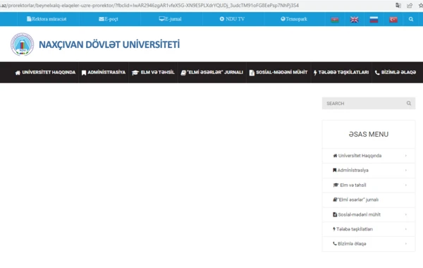Open "Elmi əsərlər" Jurnalı in black navbar

211,73
